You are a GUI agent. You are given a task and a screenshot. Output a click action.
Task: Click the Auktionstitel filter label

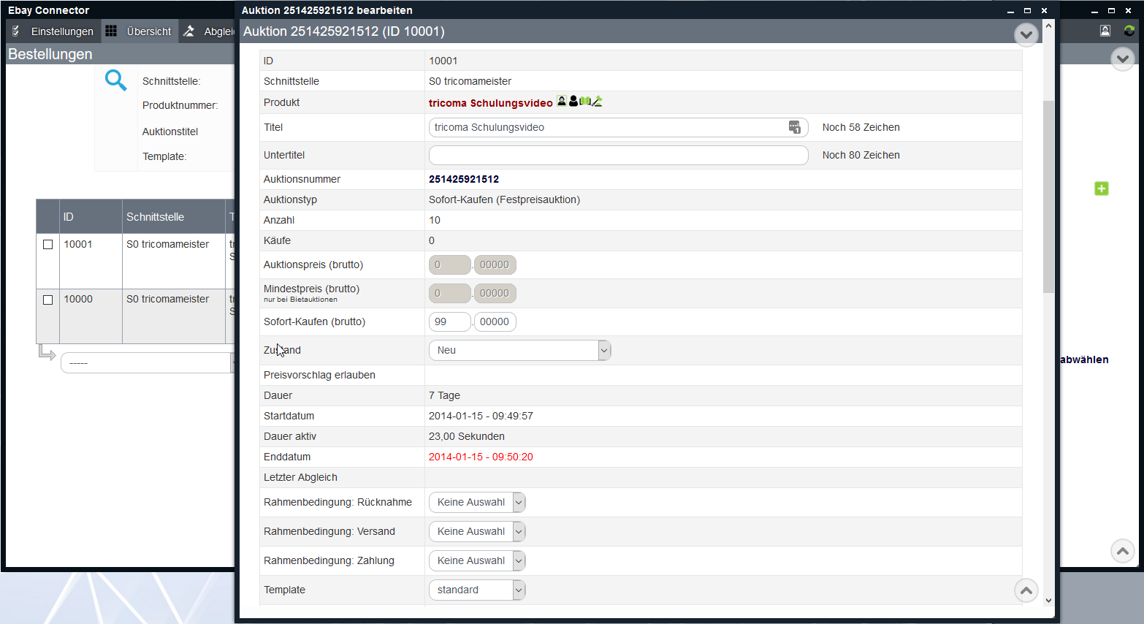(170, 132)
